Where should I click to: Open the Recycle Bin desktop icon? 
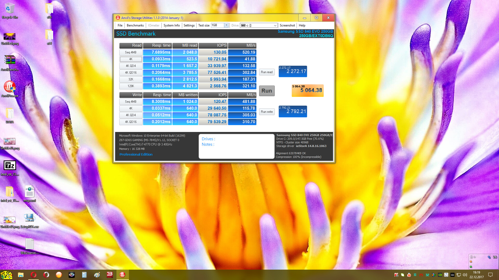point(10,11)
